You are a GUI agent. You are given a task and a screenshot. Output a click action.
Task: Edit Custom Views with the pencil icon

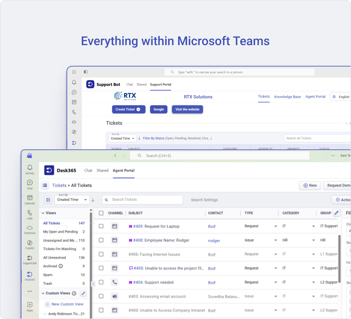click(x=83, y=293)
